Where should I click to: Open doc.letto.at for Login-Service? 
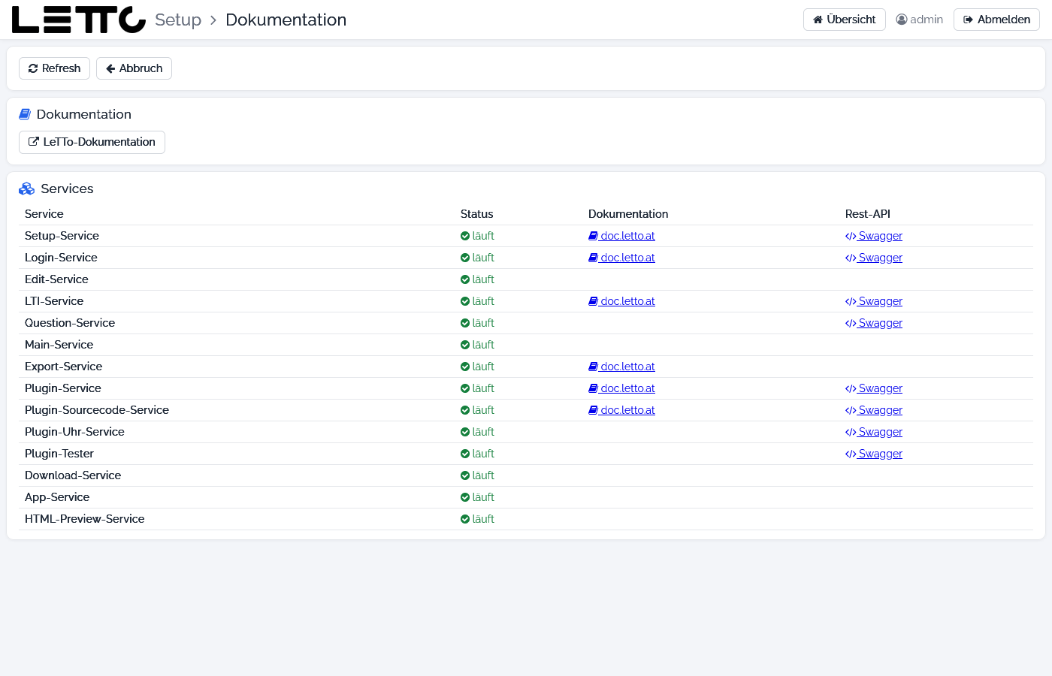pyautogui.click(x=621, y=258)
